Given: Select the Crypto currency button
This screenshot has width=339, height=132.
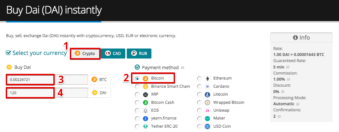Looking at the screenshot, I should tap(85, 54).
